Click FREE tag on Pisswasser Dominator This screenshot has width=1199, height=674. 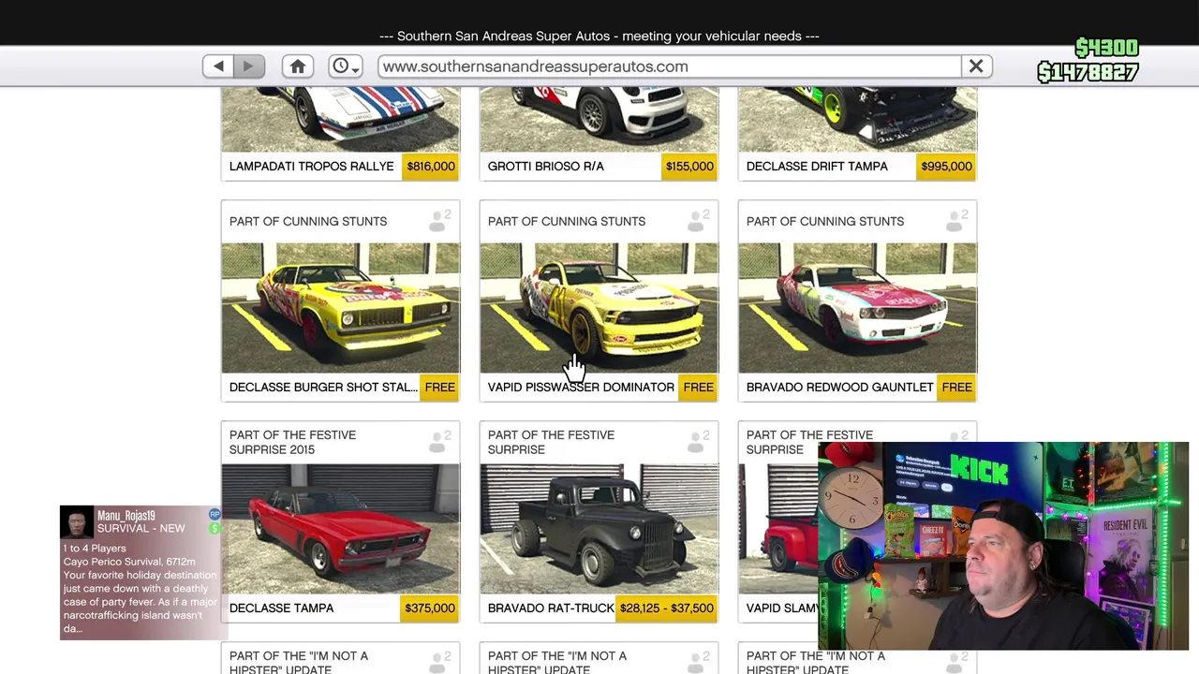(698, 388)
